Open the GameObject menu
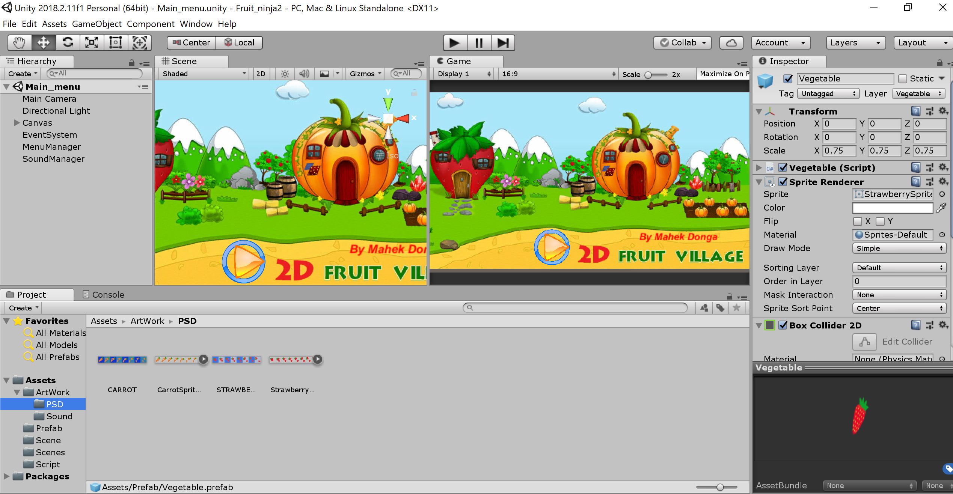The width and height of the screenshot is (953, 494). point(97,24)
